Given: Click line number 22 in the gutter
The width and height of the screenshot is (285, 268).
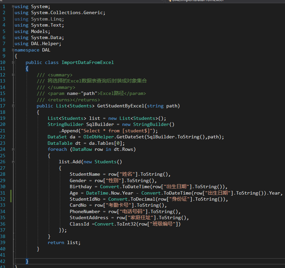Looking at the screenshot, I should [x=3, y=137].
